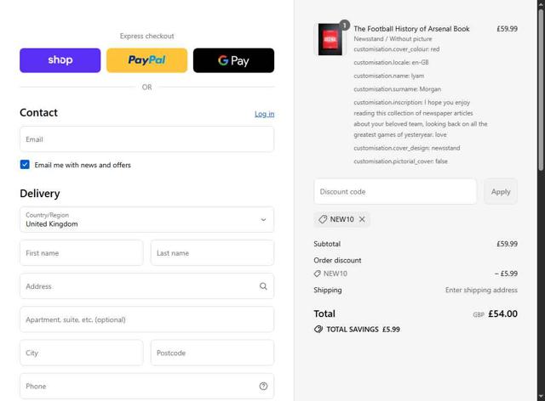Click the Apartment, suite, etc. field

146,319
